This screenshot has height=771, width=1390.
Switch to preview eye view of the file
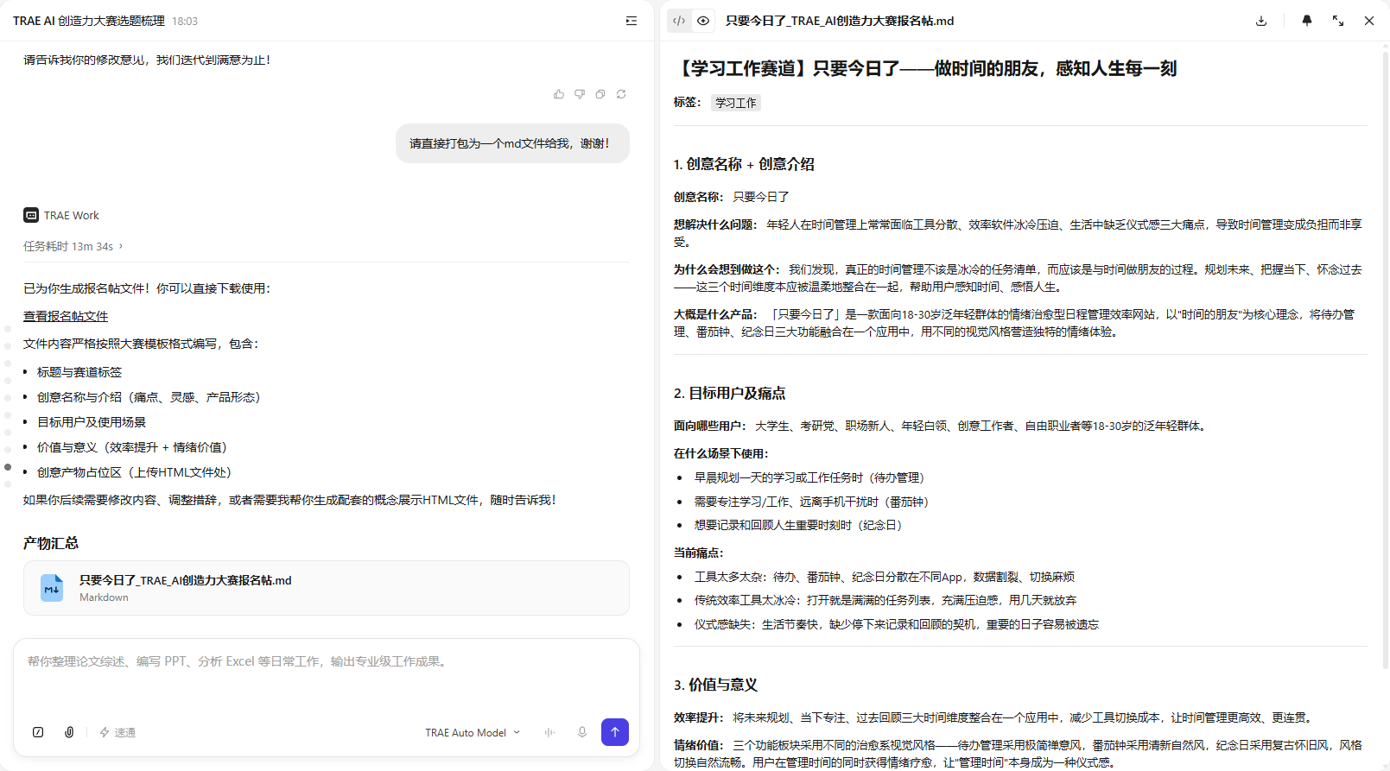703,21
